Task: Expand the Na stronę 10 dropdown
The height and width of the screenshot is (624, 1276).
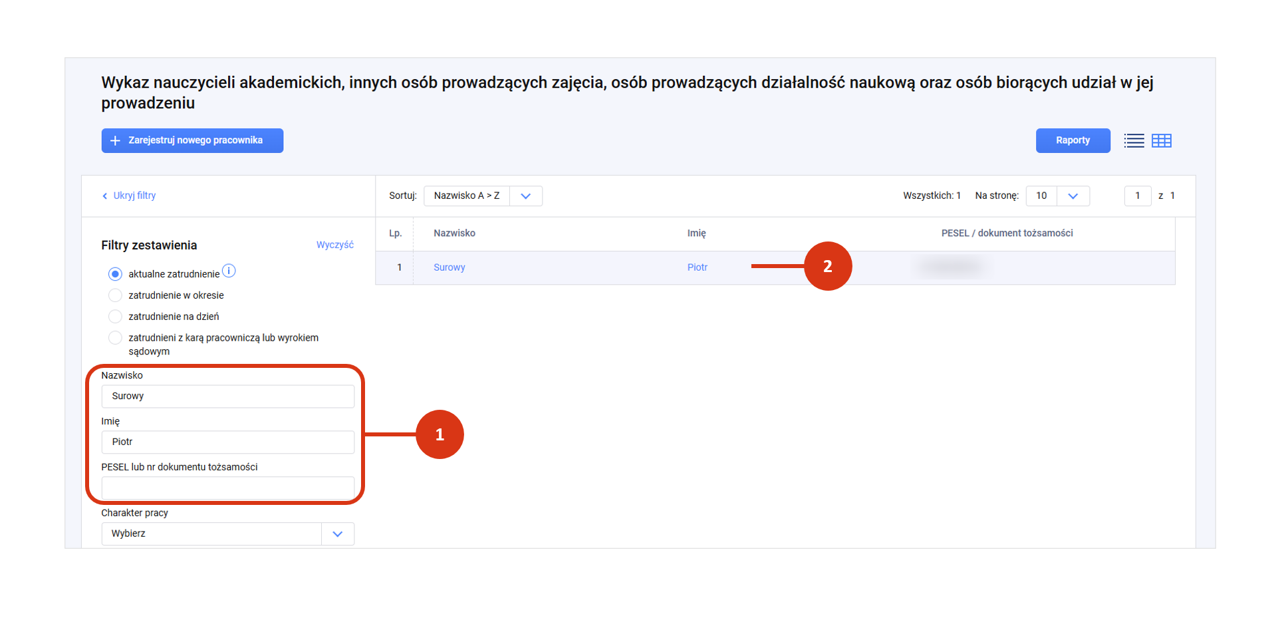Action: (x=1057, y=196)
